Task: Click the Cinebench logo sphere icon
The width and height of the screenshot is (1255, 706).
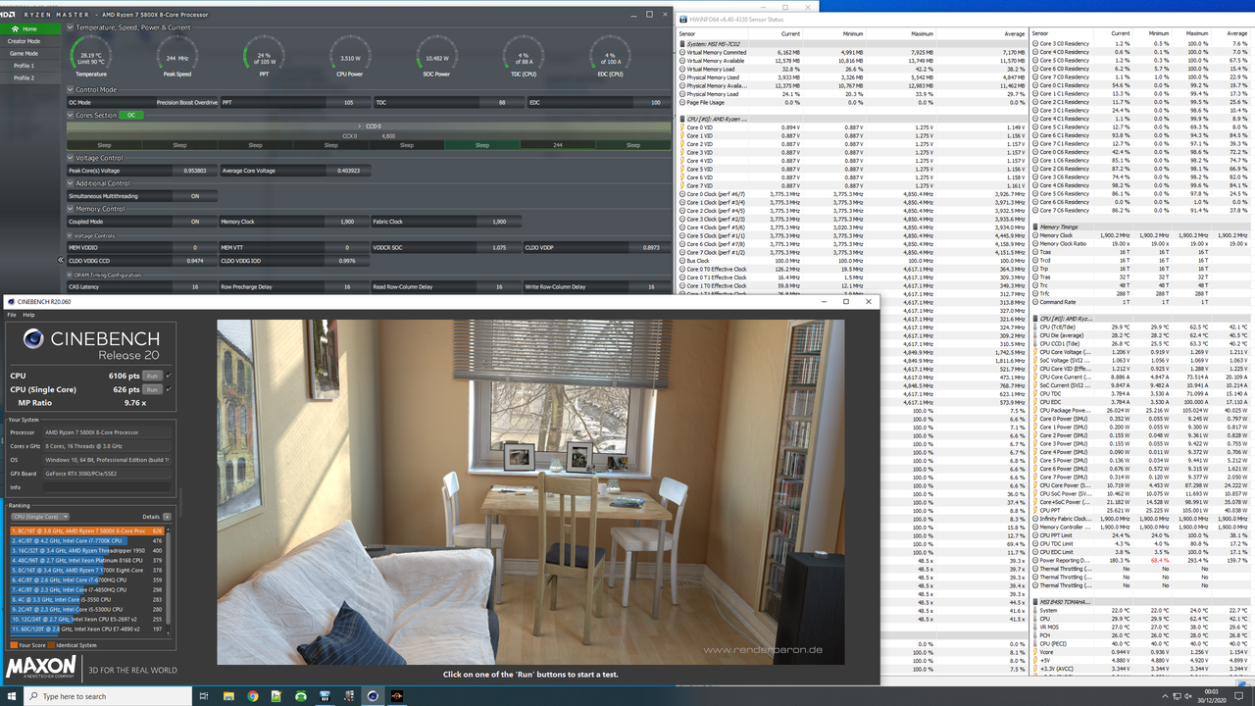Action: coord(34,339)
